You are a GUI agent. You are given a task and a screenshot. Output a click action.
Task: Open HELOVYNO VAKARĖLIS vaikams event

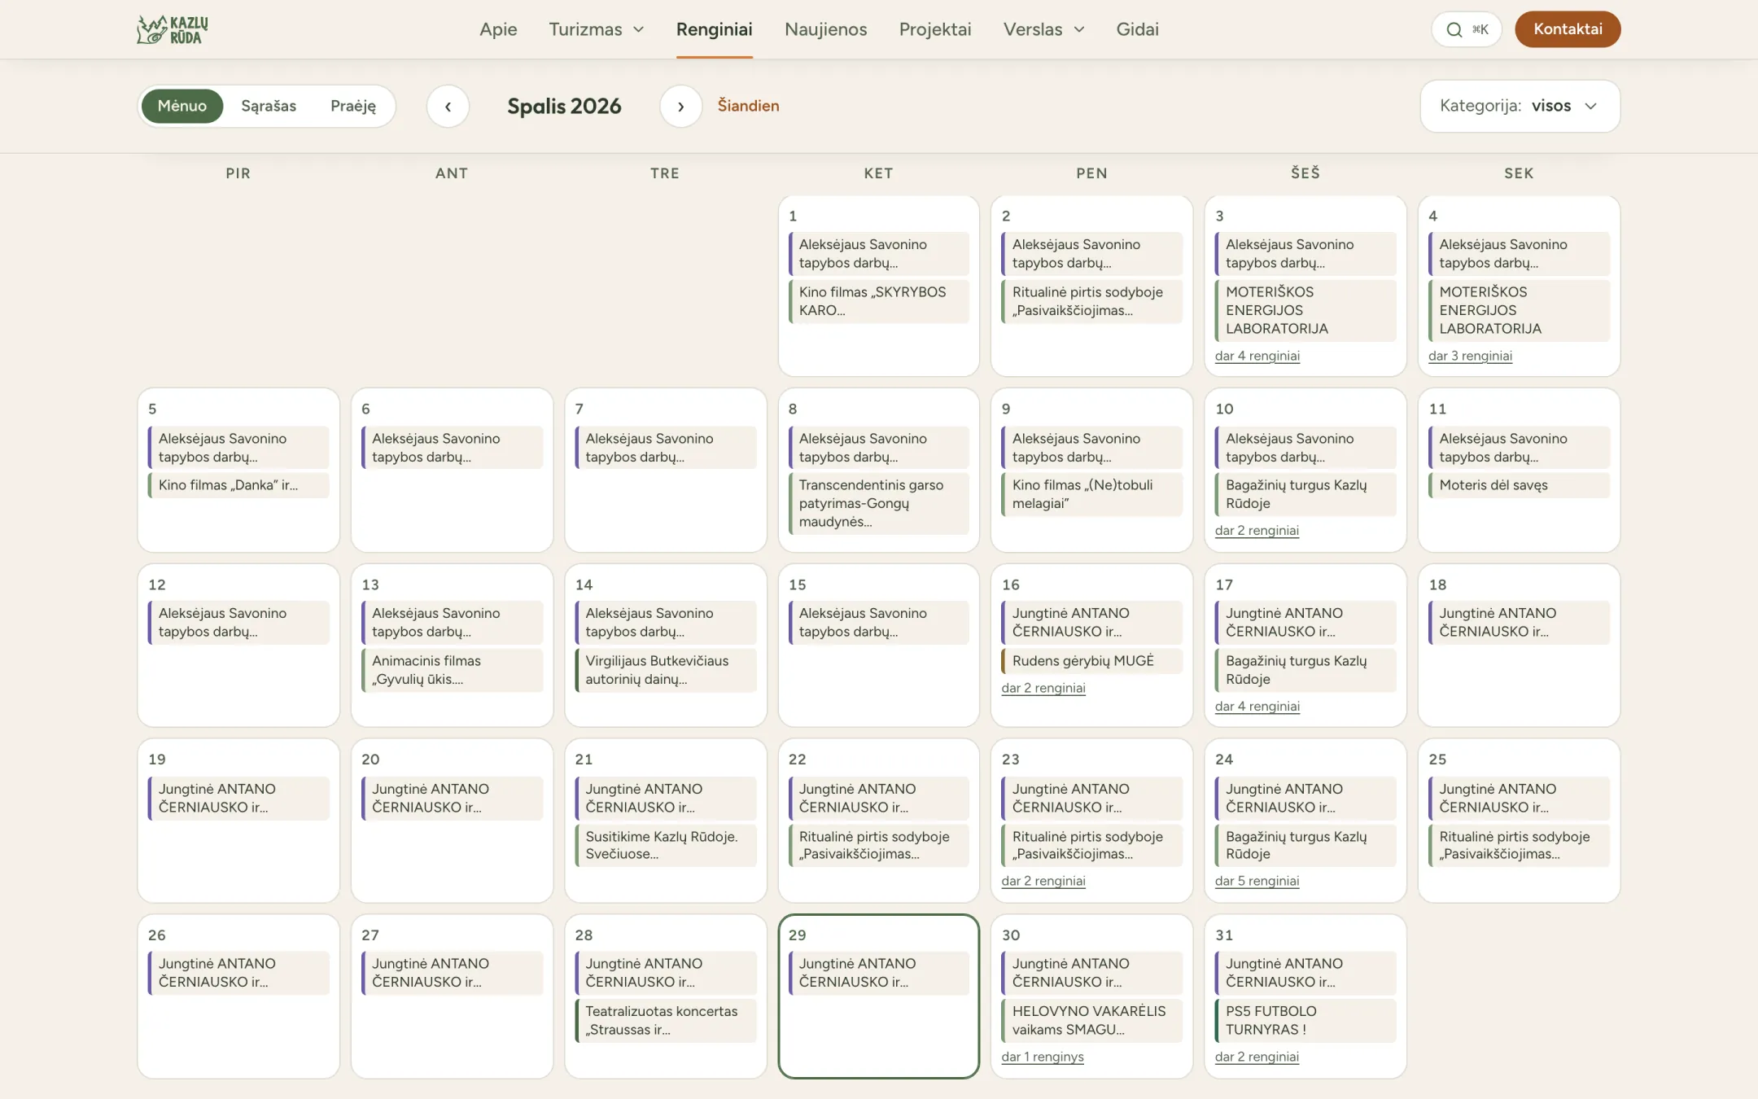pyautogui.click(x=1091, y=1021)
